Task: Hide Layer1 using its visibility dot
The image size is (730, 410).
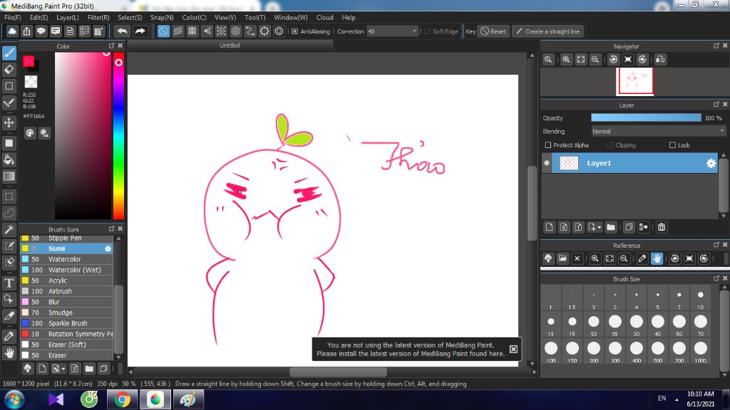Action: [x=547, y=163]
